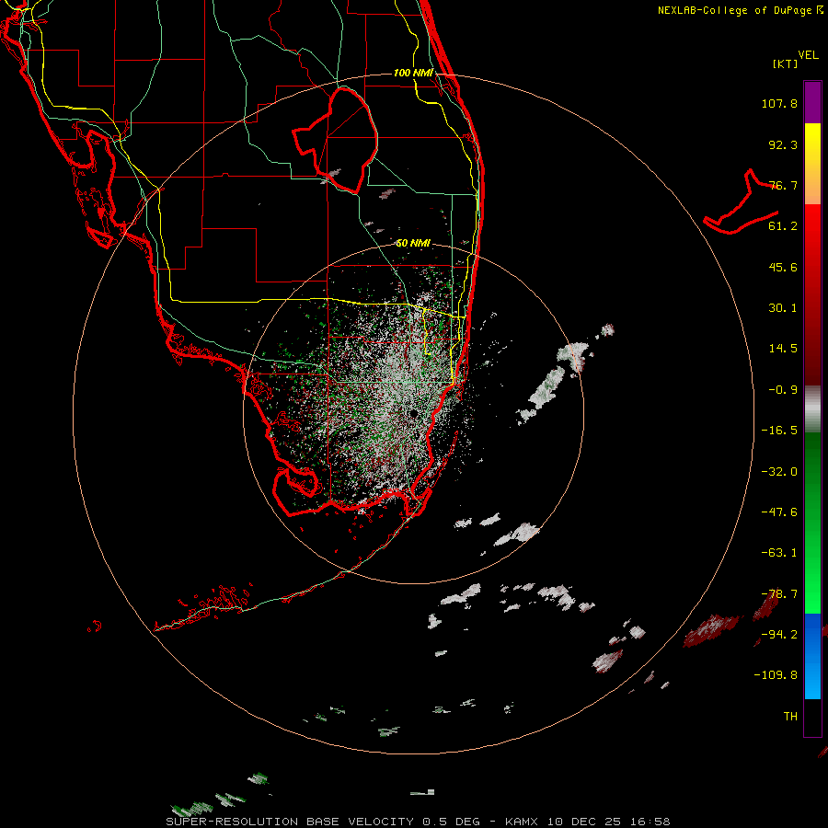Click the blue segment of the velocity color bar
The width and height of the screenshot is (828, 828).
click(x=812, y=656)
